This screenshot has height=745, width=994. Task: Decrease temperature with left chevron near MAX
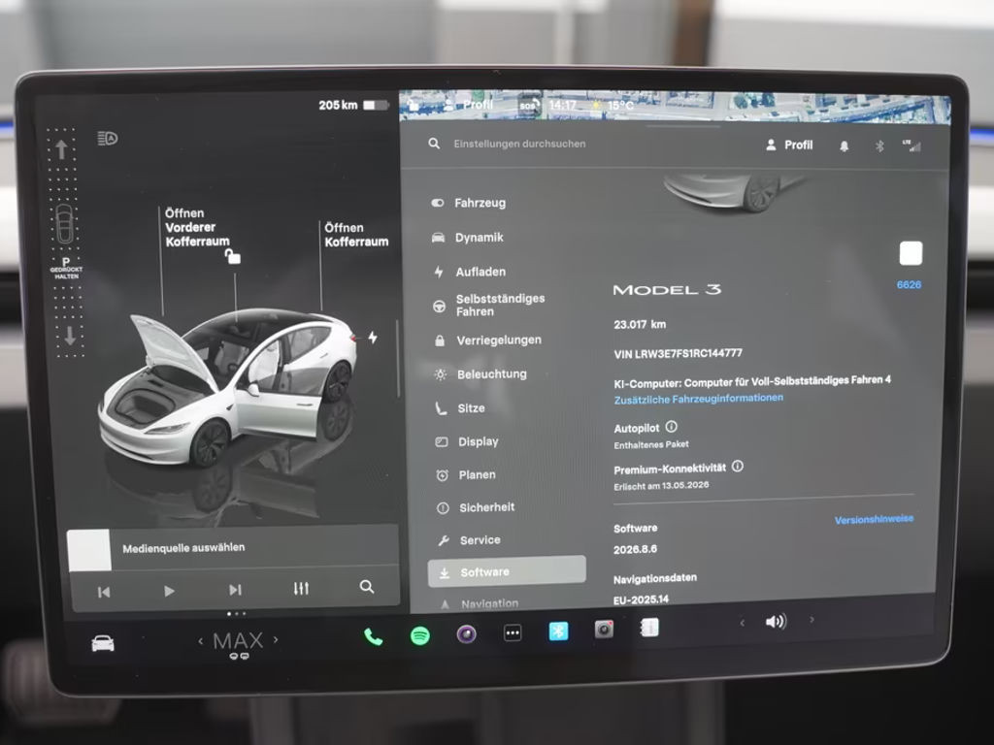click(200, 641)
